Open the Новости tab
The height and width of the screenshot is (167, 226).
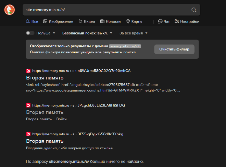click(x=110, y=22)
